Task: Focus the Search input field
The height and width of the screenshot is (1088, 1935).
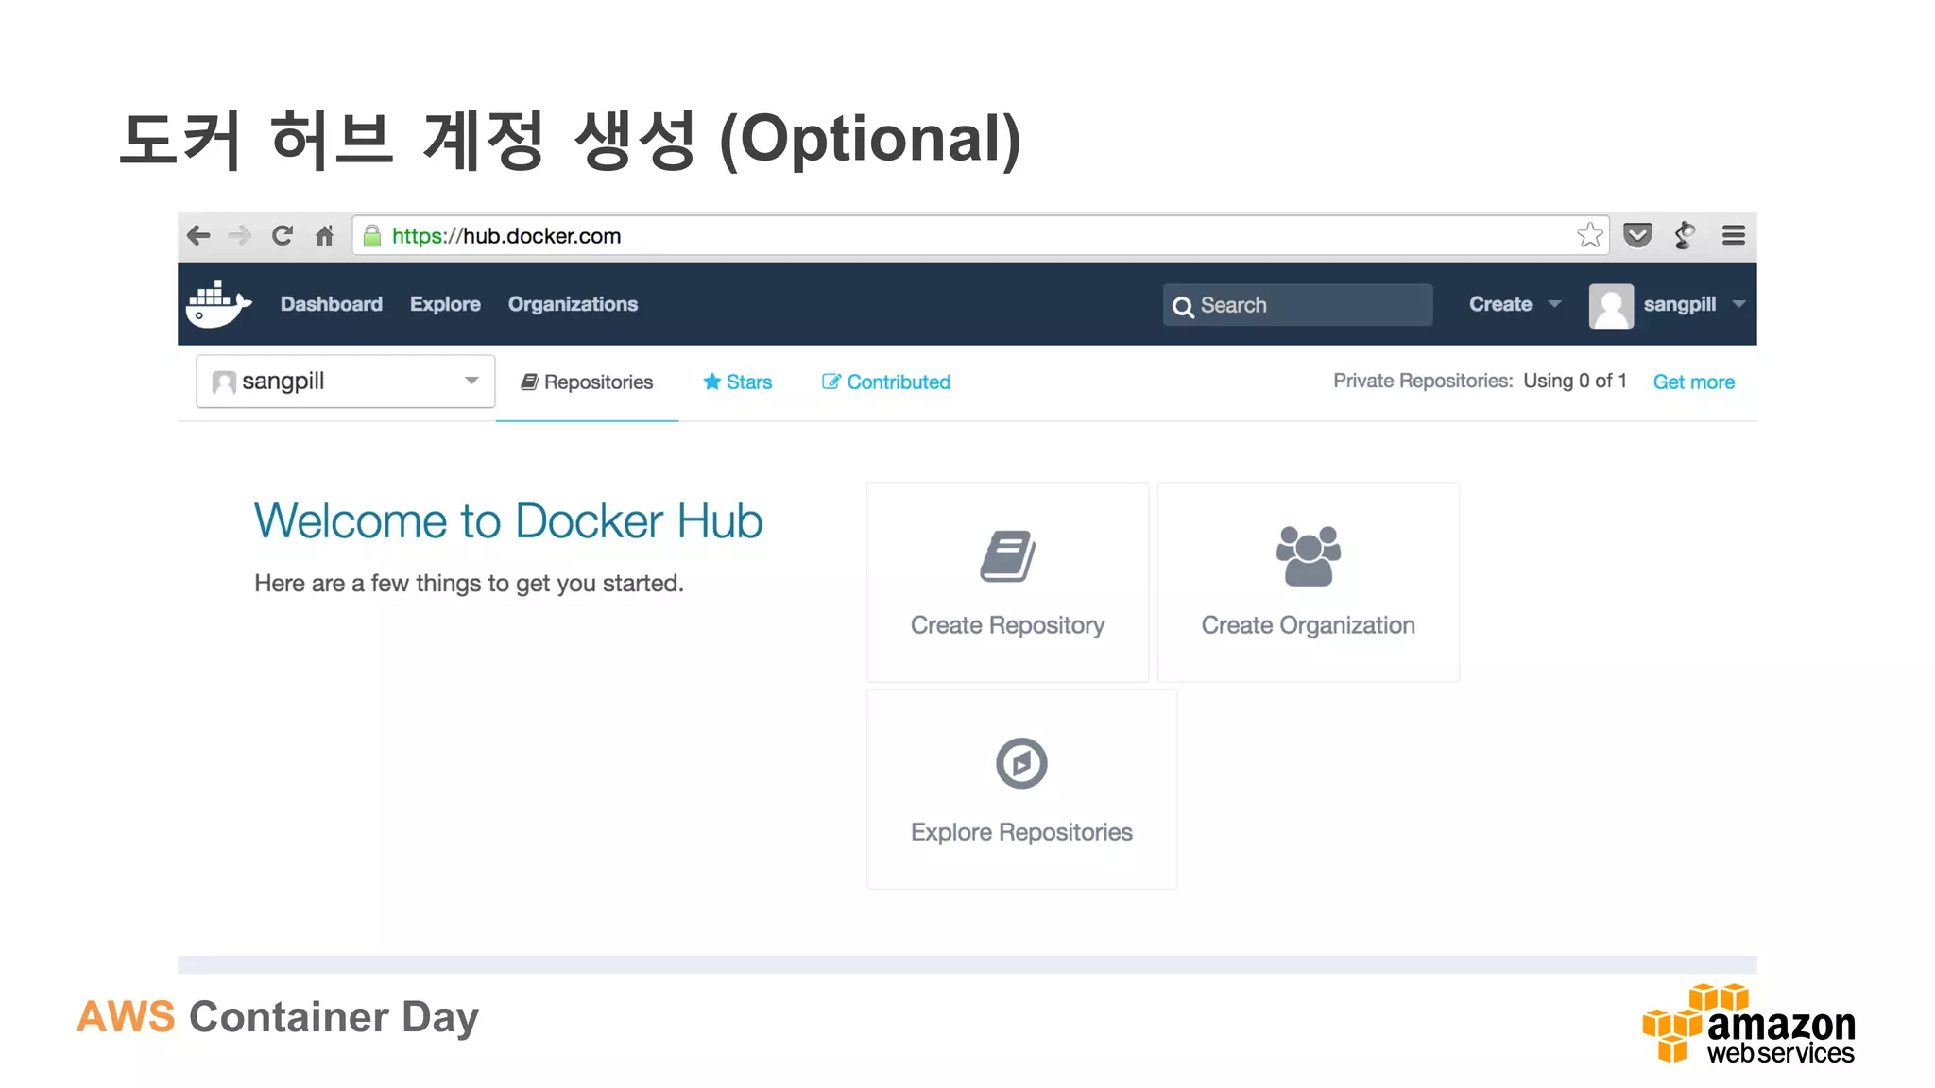Action: [1297, 305]
